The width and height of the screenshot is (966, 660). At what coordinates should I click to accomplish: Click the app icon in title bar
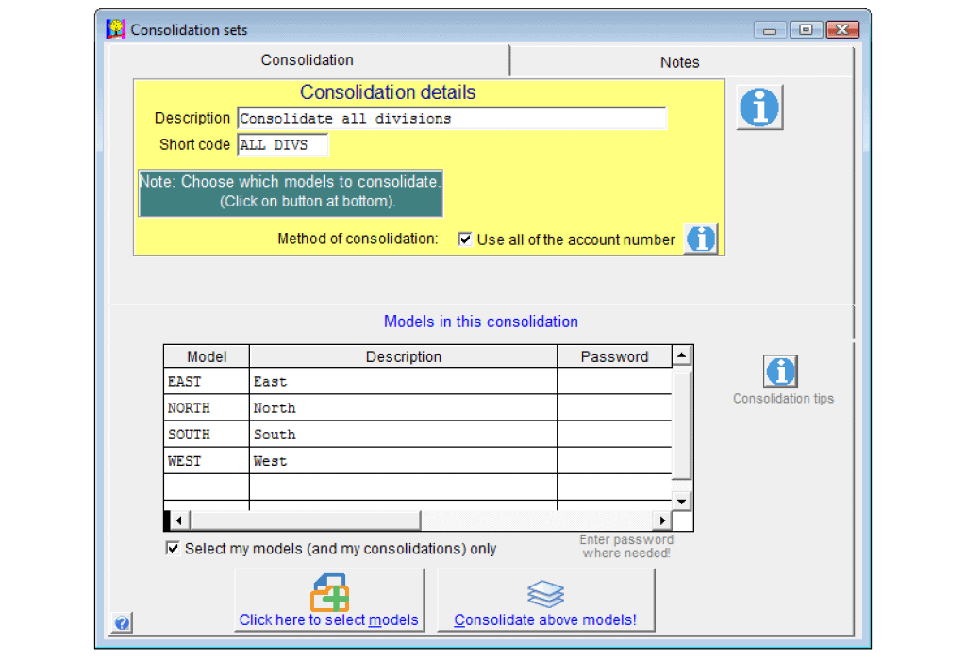coord(116,29)
